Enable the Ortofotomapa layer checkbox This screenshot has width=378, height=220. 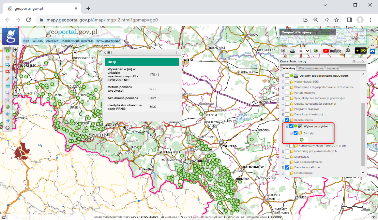287,173
